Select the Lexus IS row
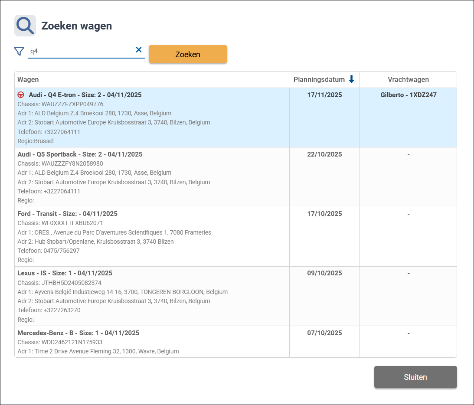Image resolution: width=474 pixels, height=405 pixels. [152, 296]
